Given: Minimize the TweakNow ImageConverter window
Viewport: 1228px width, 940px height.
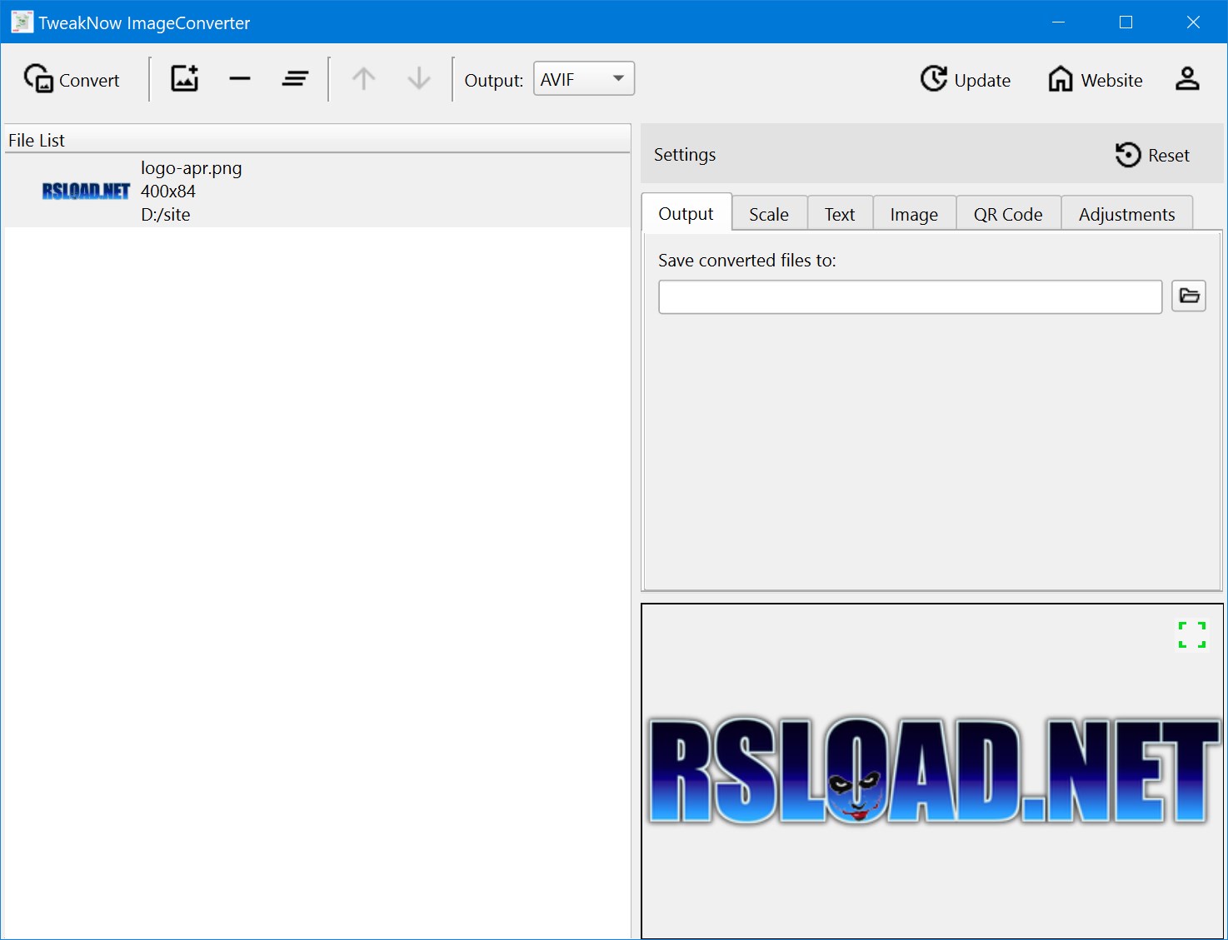Looking at the screenshot, I should coord(1058,22).
